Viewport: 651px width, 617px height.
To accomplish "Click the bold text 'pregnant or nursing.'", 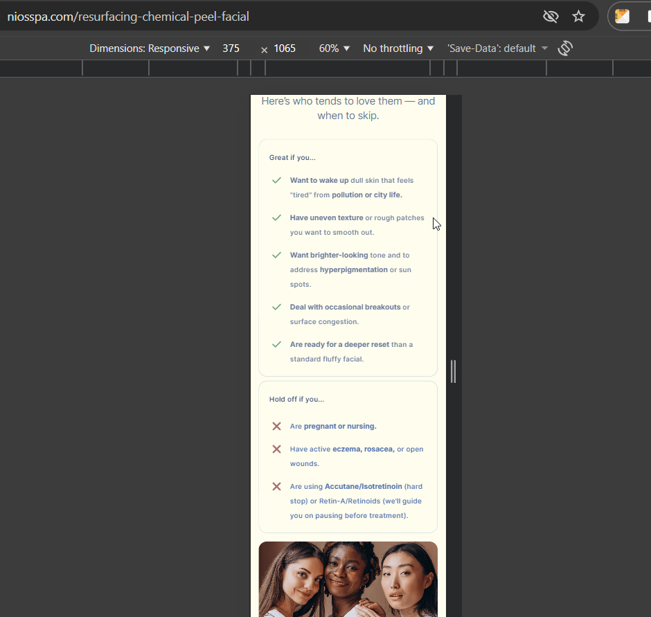I will pyautogui.click(x=340, y=426).
